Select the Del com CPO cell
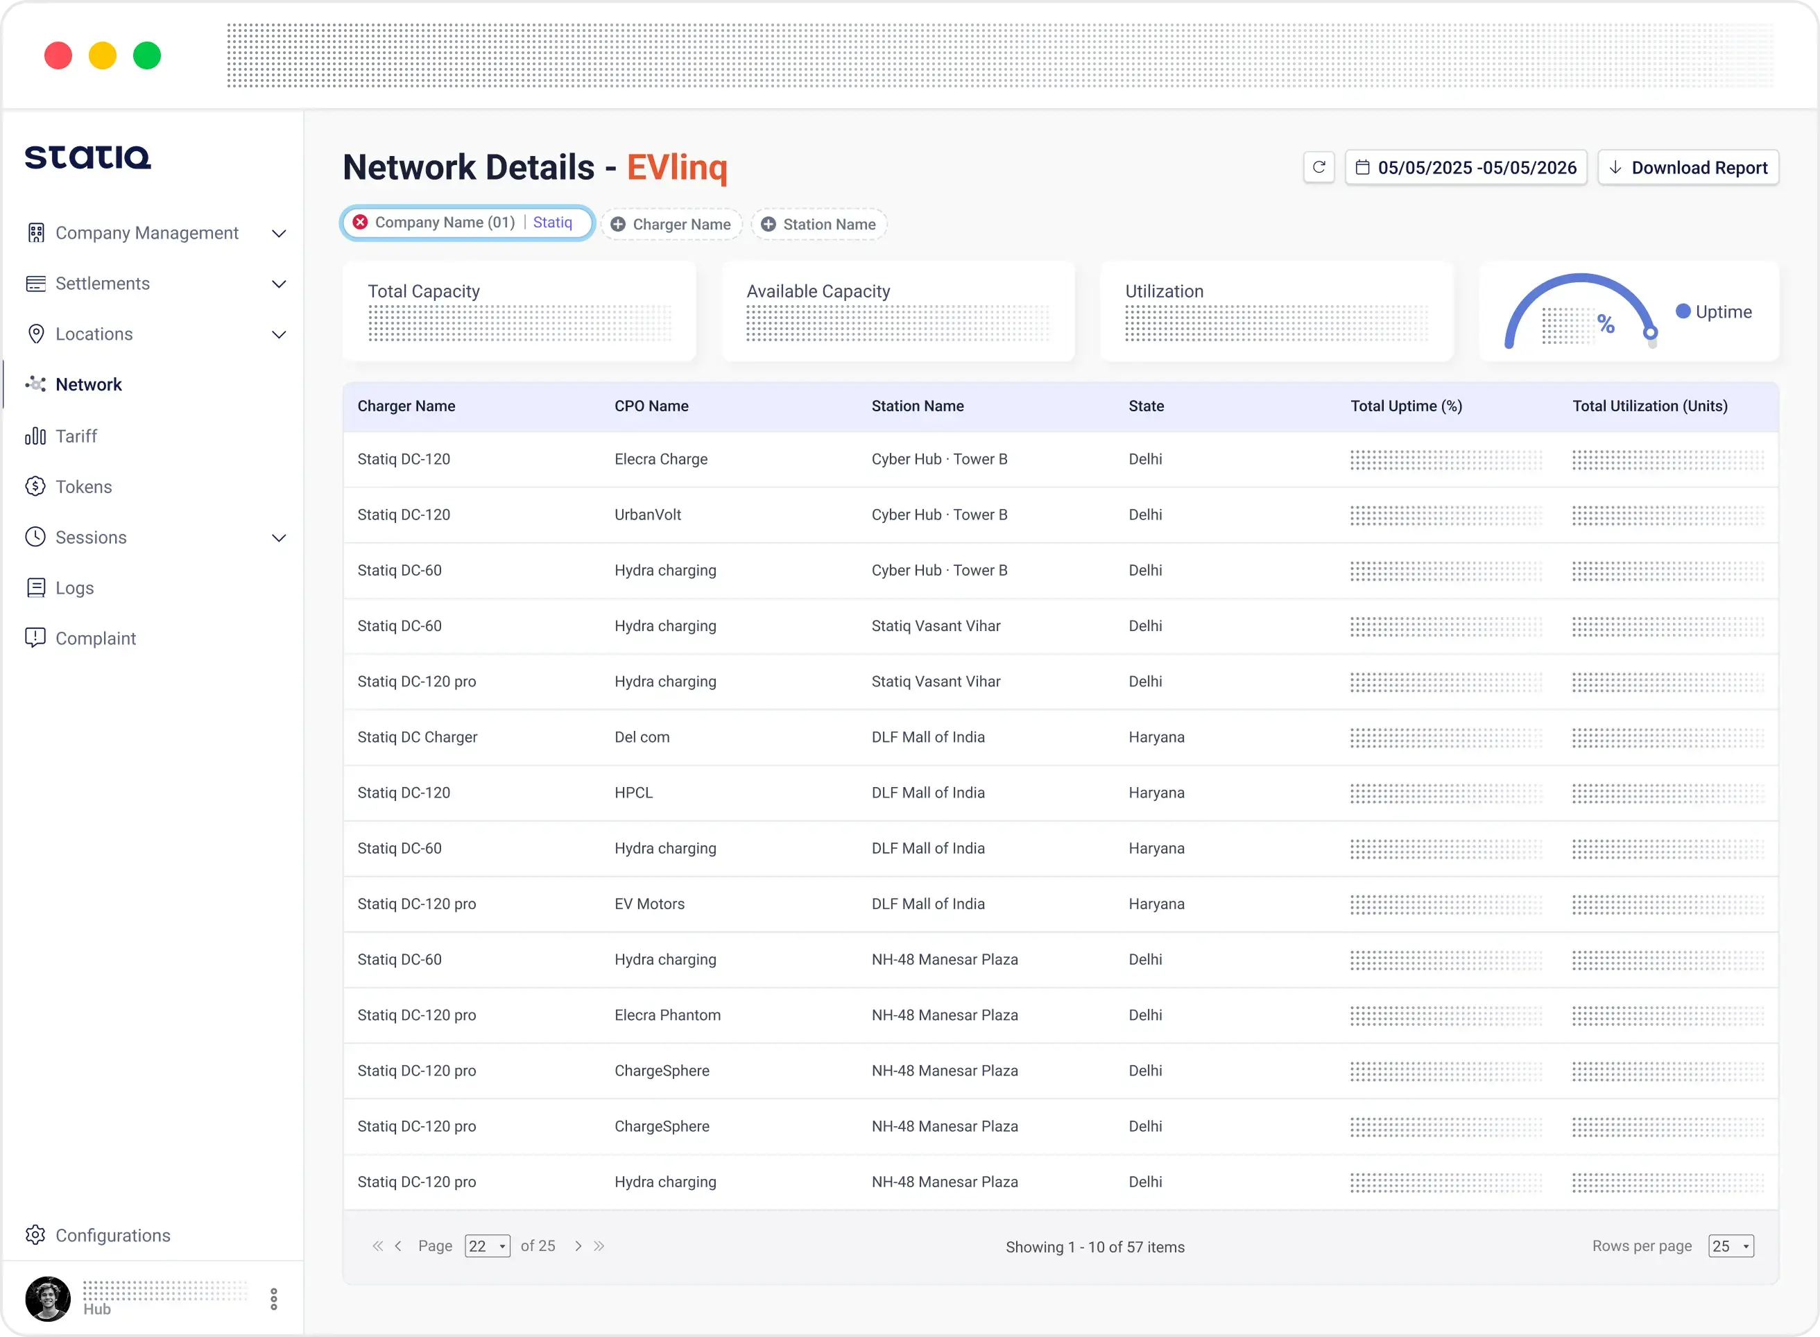 coord(642,737)
